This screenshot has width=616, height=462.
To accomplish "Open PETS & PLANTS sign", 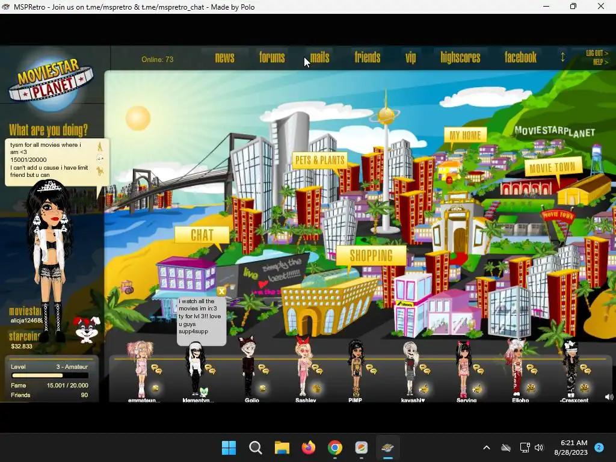I will (320, 160).
